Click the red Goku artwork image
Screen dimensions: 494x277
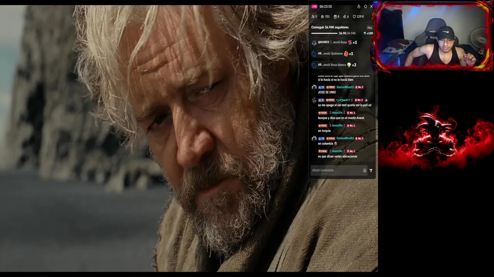click(436, 135)
